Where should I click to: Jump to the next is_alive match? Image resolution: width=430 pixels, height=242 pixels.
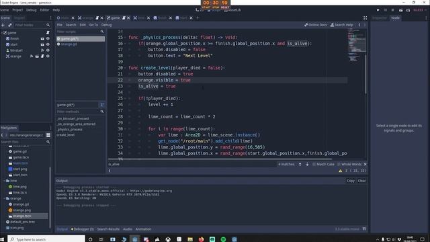[307, 164]
